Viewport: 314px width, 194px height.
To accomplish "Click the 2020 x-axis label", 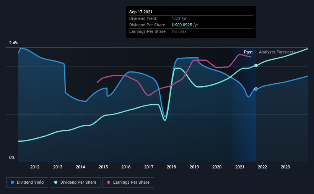I will [217, 167].
